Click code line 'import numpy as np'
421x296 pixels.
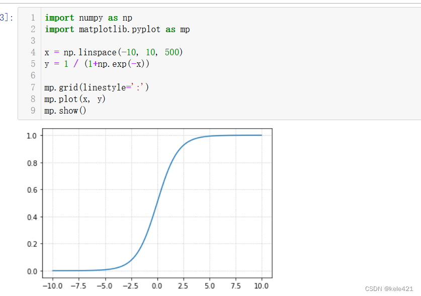[x=89, y=18]
